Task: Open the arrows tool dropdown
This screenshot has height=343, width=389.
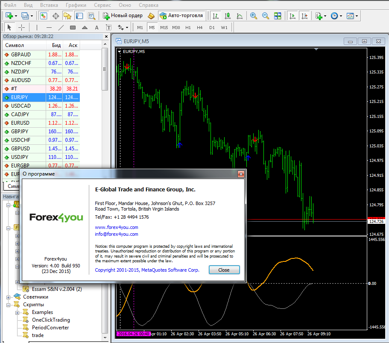Action: 127,27
